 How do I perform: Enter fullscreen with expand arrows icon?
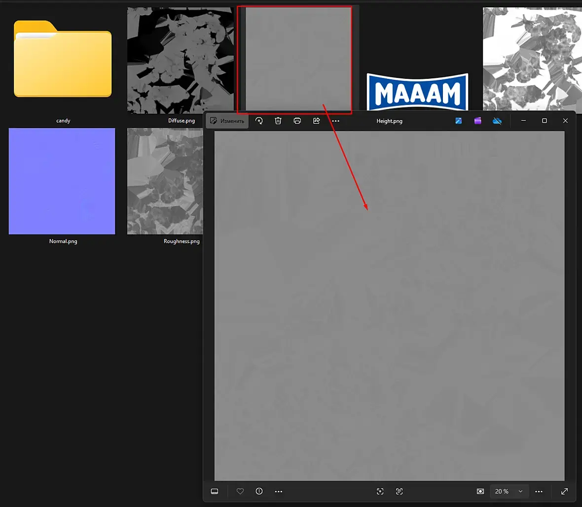[565, 491]
